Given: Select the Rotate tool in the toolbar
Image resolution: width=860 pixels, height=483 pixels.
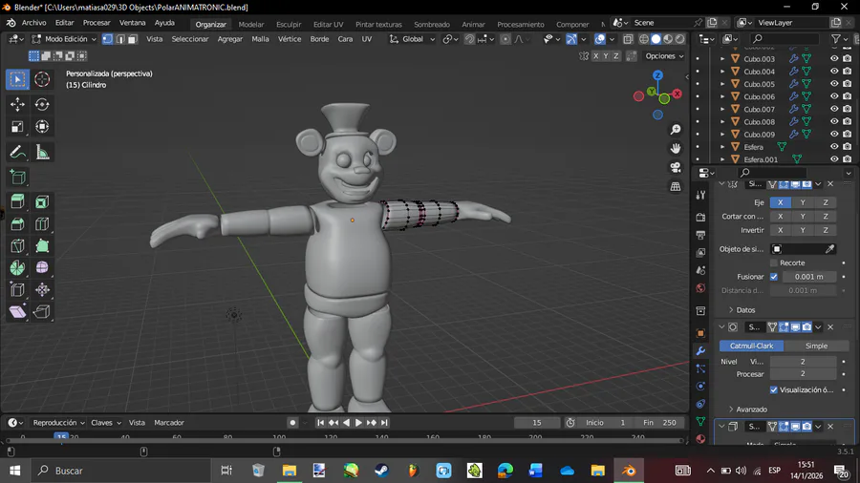Looking at the screenshot, I should point(42,104).
